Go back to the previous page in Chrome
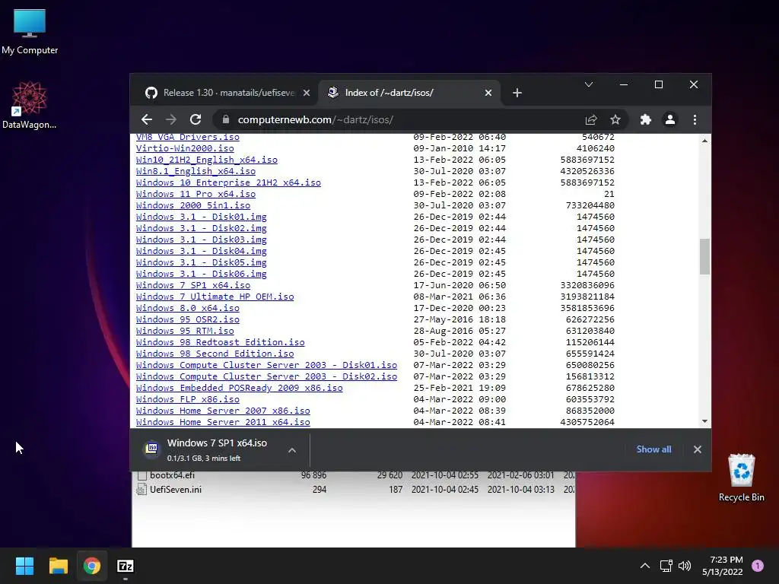The height and width of the screenshot is (584, 779). tap(147, 119)
